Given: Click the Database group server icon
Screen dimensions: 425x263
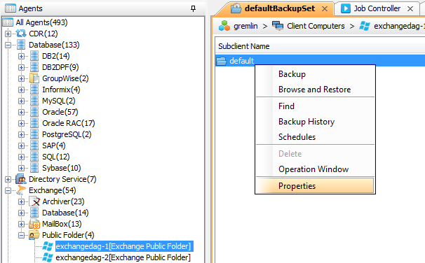Looking at the screenshot, I should pos(21,45).
